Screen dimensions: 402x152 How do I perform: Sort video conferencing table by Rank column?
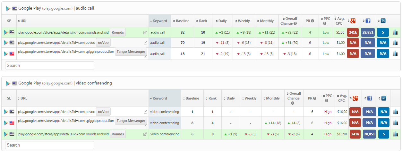point(212,98)
